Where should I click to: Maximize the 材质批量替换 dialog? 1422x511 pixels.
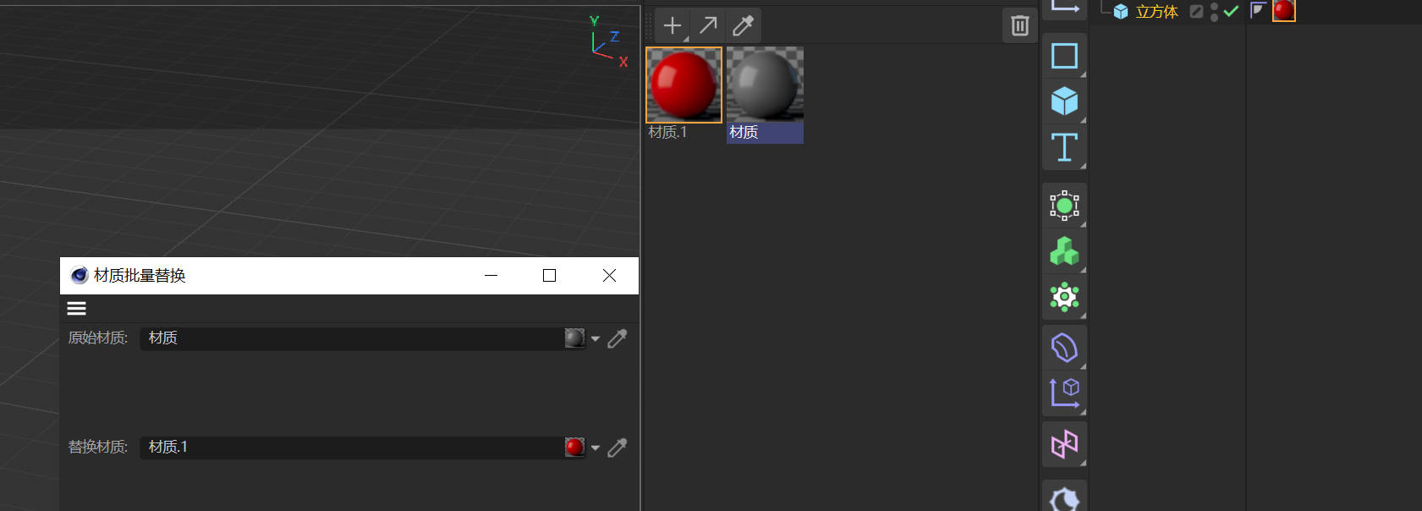(x=549, y=275)
